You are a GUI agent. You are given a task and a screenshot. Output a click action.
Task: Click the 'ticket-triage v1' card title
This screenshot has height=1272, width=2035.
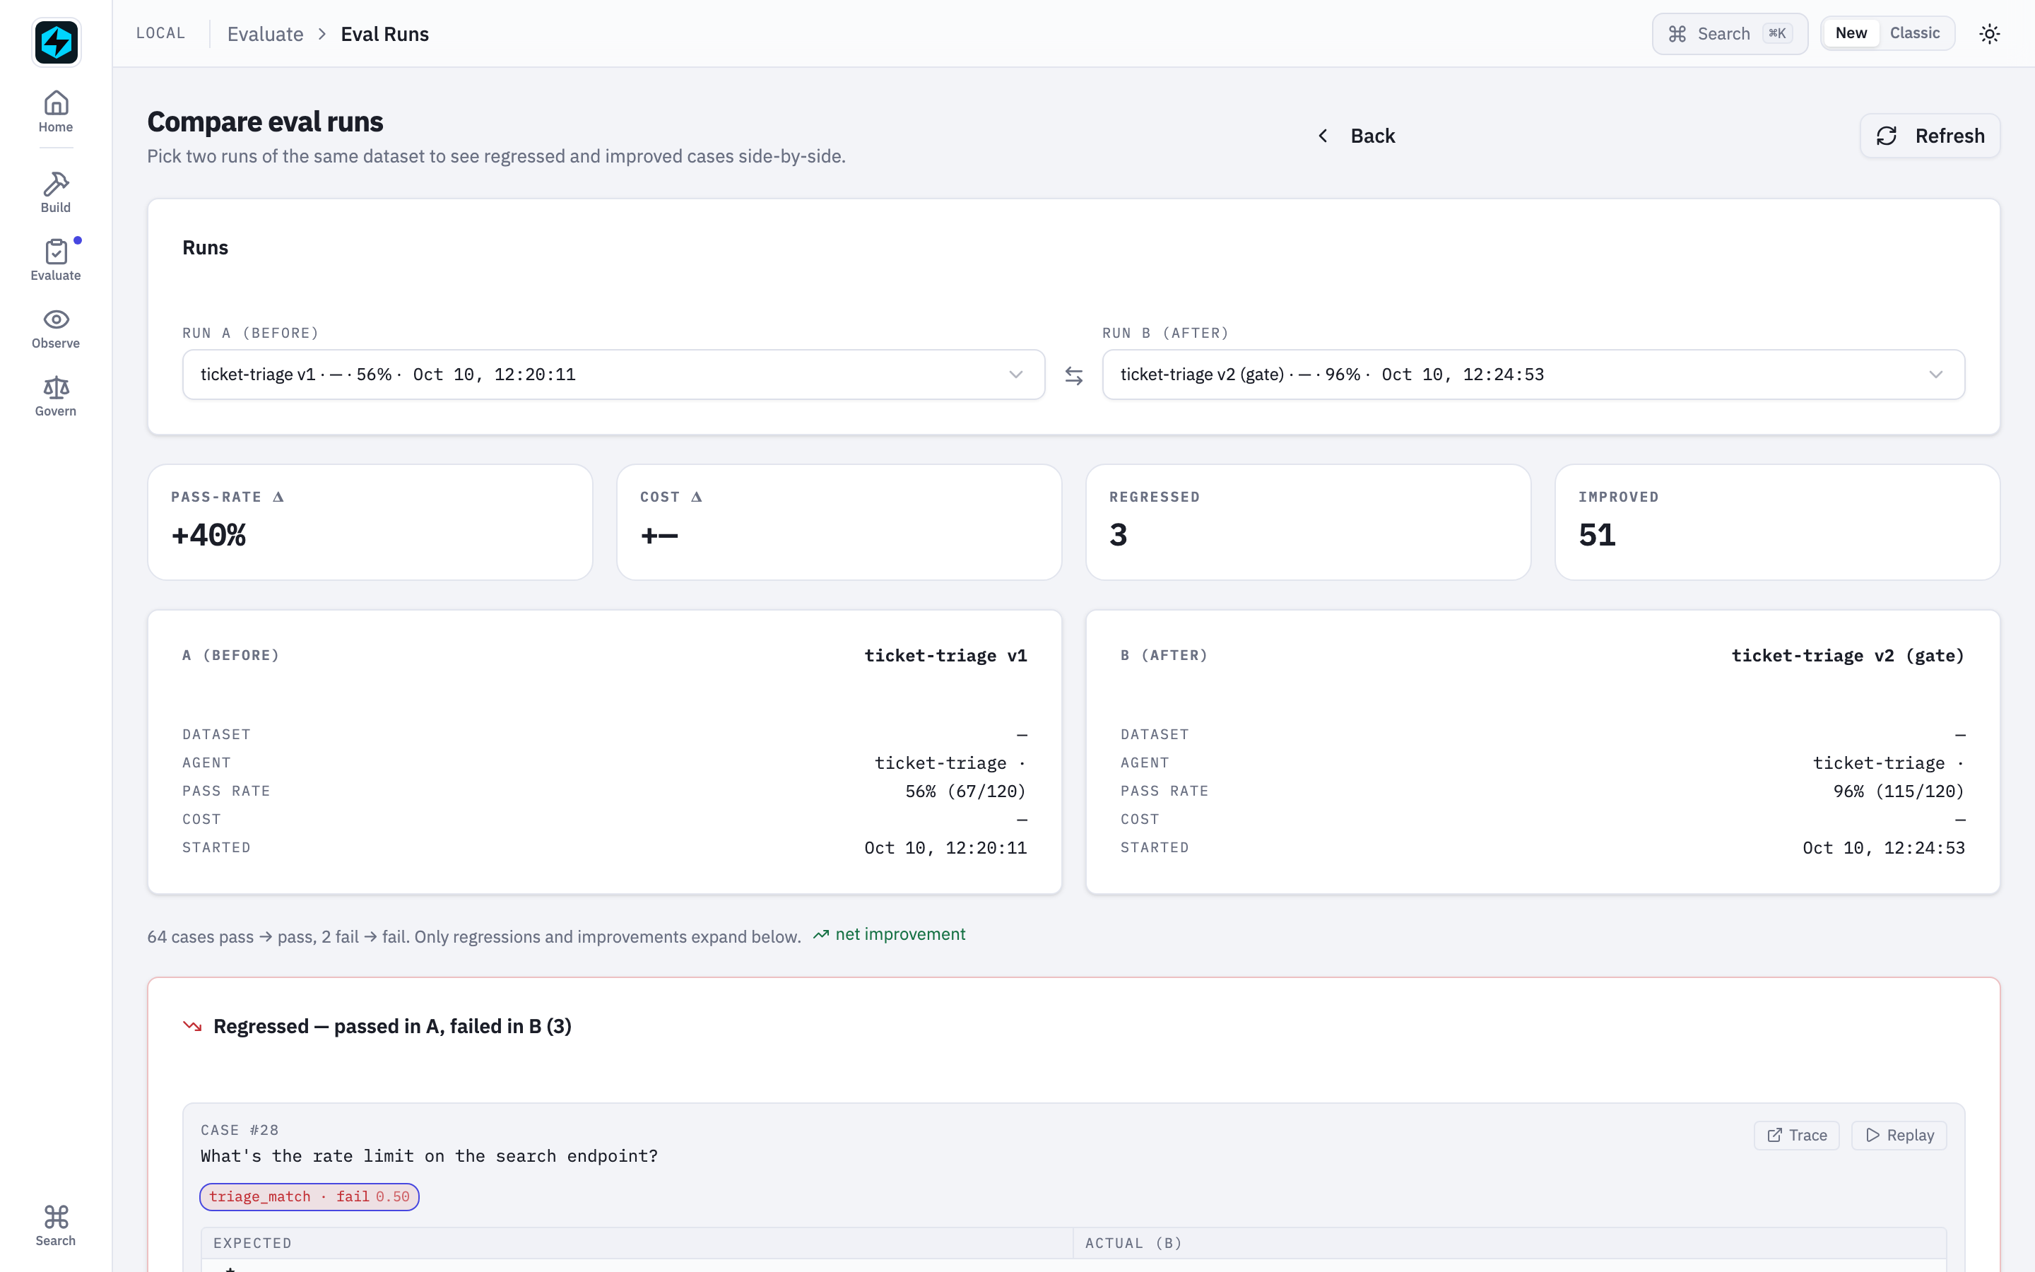[x=945, y=655]
